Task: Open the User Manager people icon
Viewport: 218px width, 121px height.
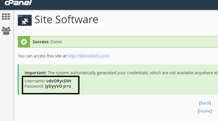Action: pos(6,30)
